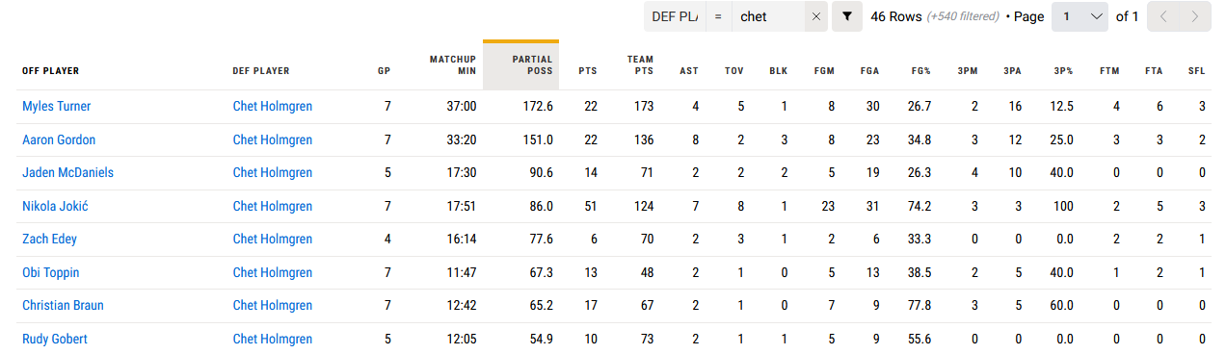Open the filter funnel icon button
Image resolution: width=1226 pixels, height=354 pixels.
[x=847, y=16]
